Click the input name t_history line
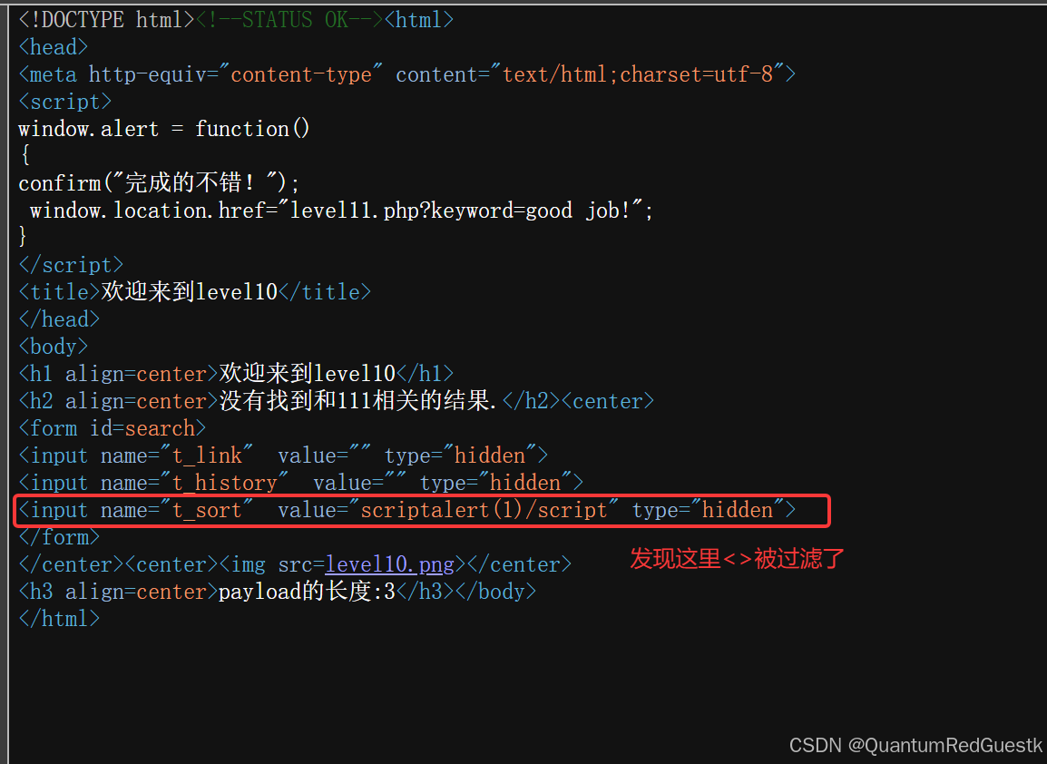Image resolution: width=1047 pixels, height=764 pixels. (300, 484)
